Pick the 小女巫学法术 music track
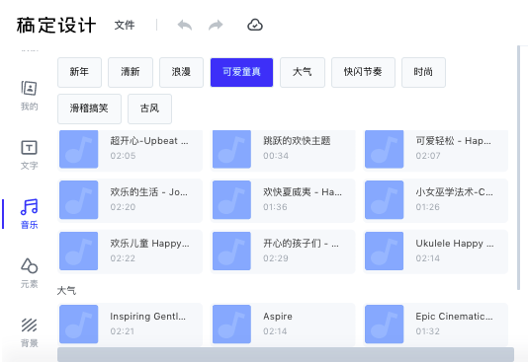This screenshot has width=528, height=362. click(x=436, y=200)
